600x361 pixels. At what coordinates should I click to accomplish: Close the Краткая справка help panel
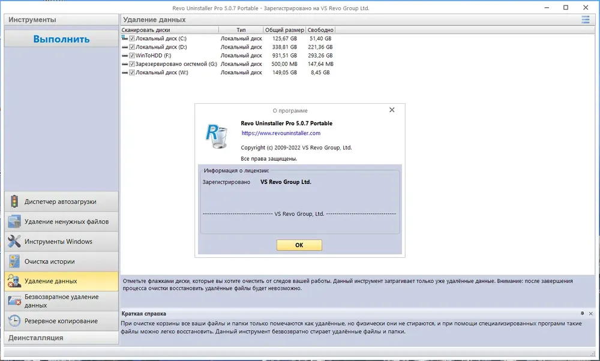pyautogui.click(x=591, y=314)
